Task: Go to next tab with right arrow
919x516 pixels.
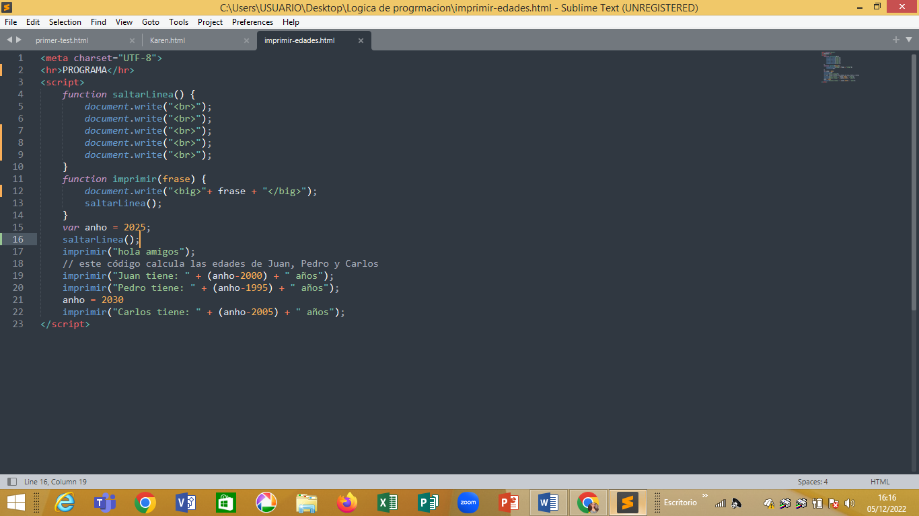Action: point(19,40)
